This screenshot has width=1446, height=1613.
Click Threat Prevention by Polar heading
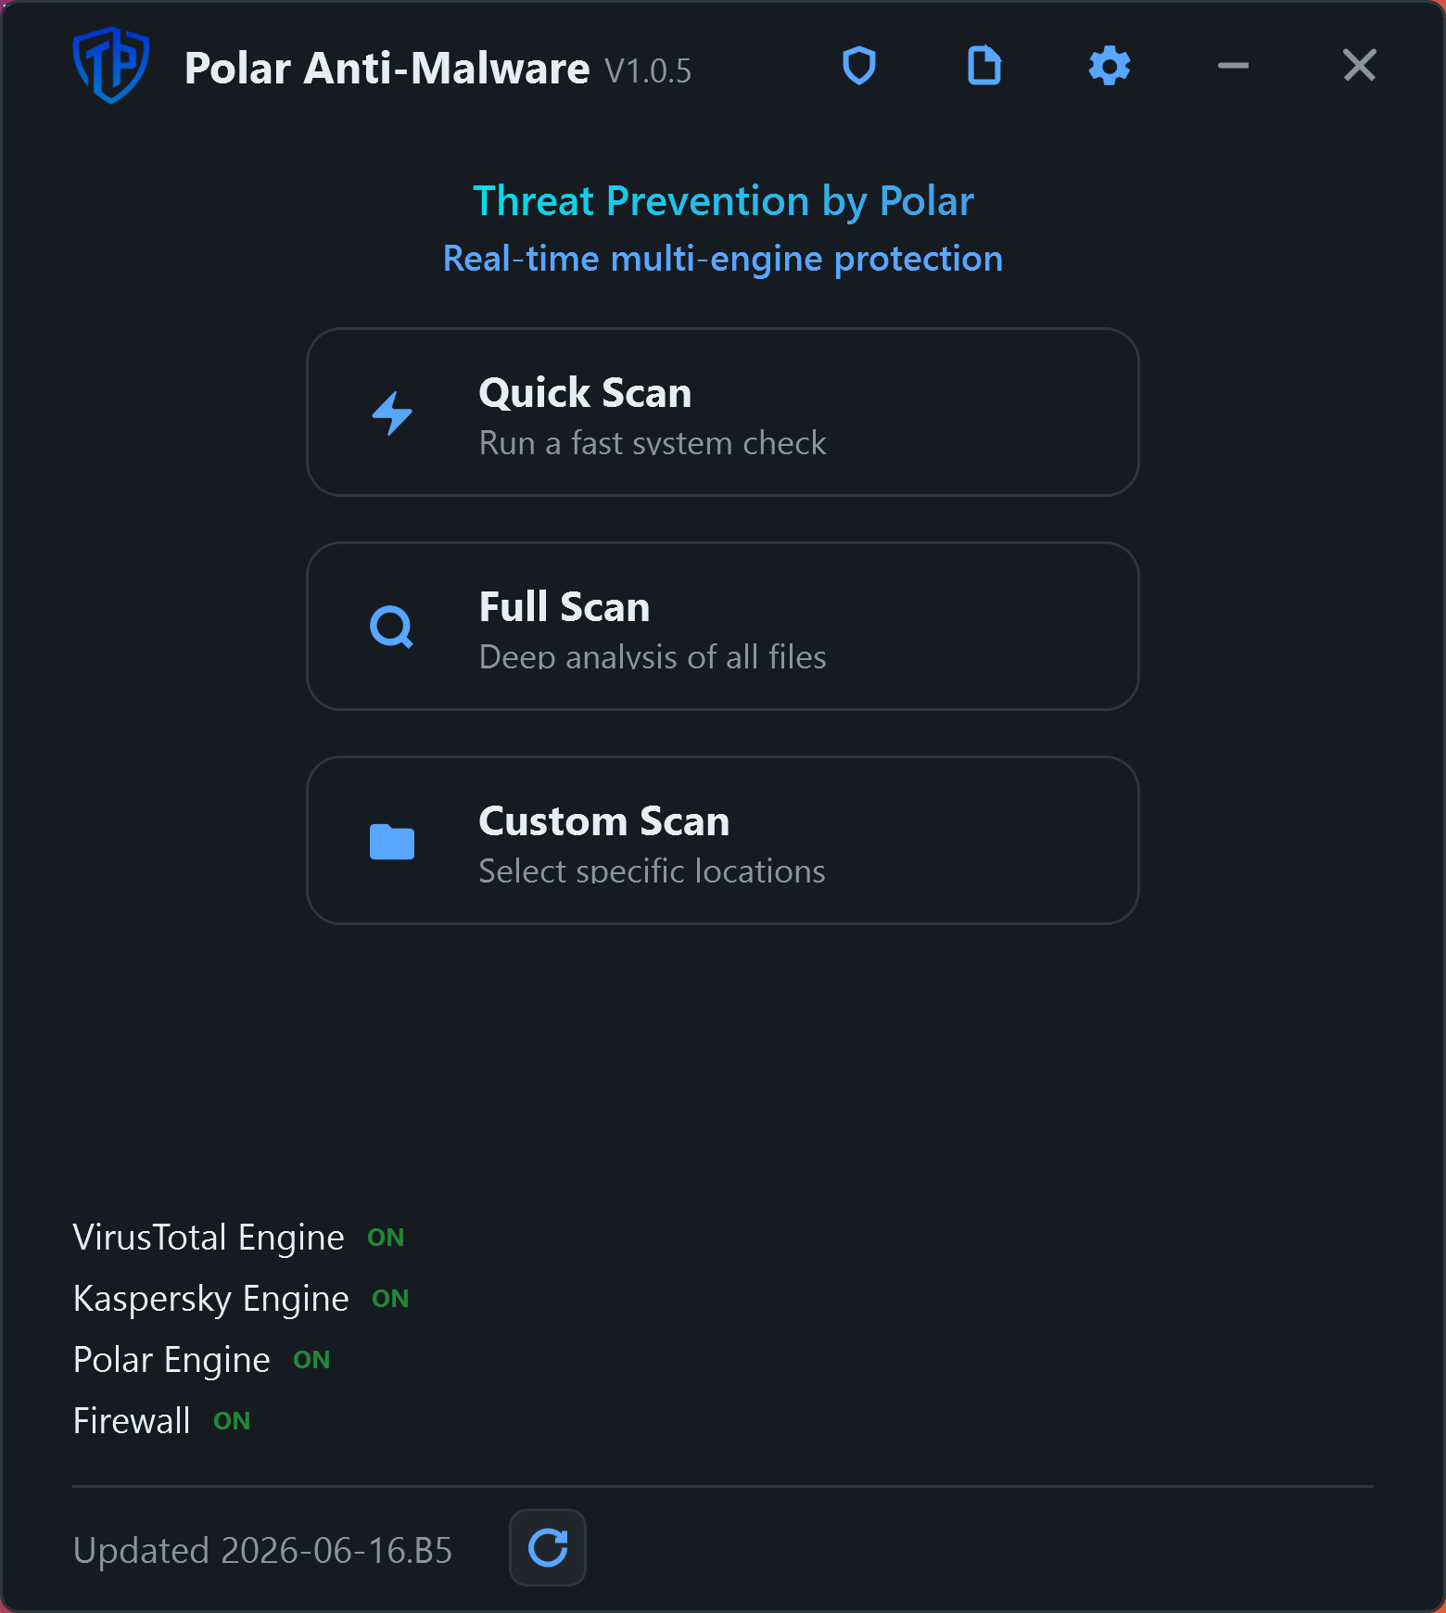723,201
